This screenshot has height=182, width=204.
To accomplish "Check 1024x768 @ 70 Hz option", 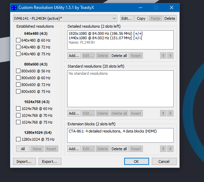I will (x=18, y=115).
